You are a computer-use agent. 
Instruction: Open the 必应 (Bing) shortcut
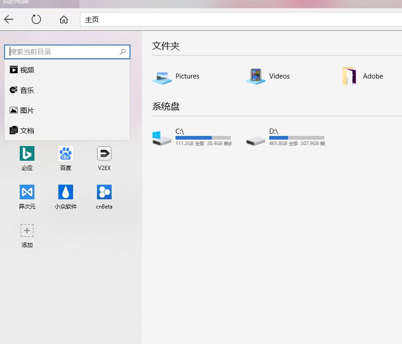[27, 158]
